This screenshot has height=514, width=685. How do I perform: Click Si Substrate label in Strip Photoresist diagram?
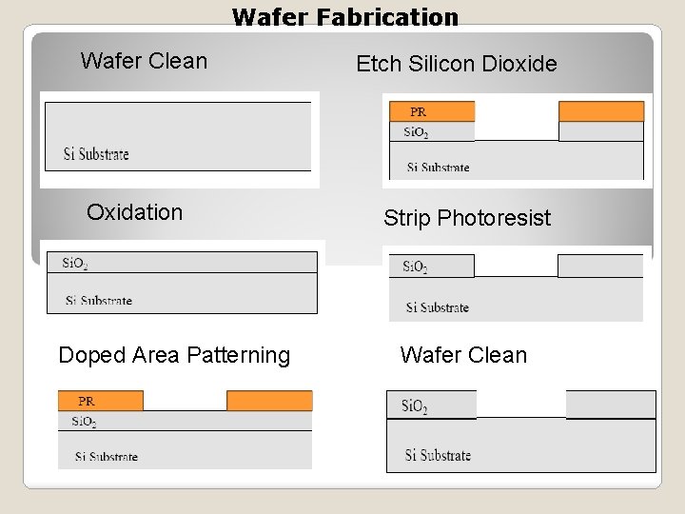pyautogui.click(x=437, y=307)
